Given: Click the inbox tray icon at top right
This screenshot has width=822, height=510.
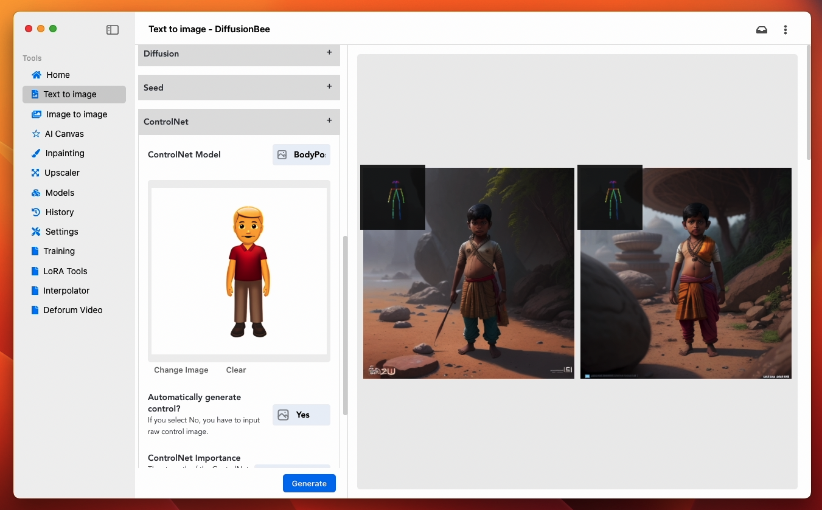Looking at the screenshot, I should (761, 30).
